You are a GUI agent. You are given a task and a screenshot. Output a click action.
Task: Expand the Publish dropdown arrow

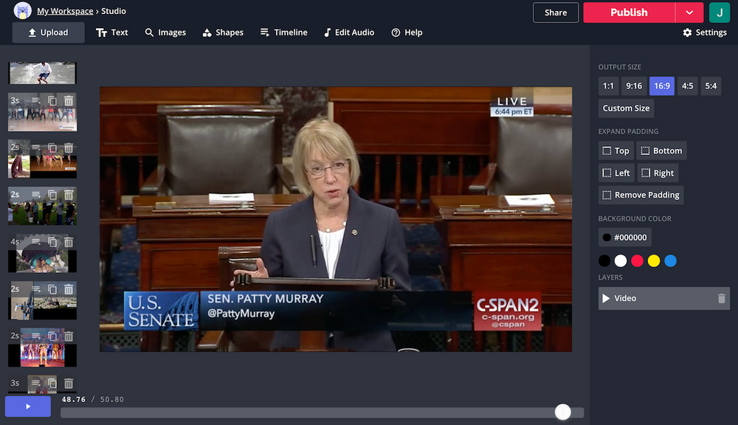click(689, 13)
